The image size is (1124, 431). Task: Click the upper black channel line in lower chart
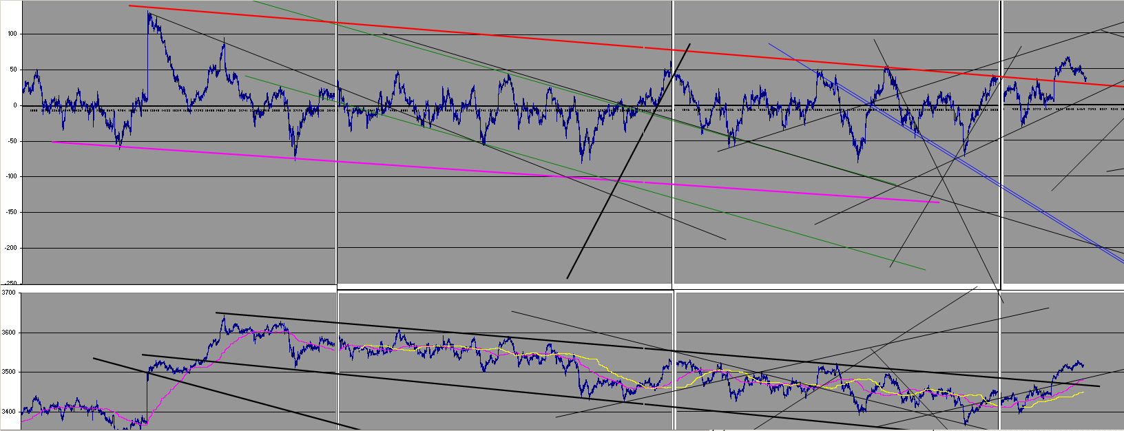click(x=658, y=350)
